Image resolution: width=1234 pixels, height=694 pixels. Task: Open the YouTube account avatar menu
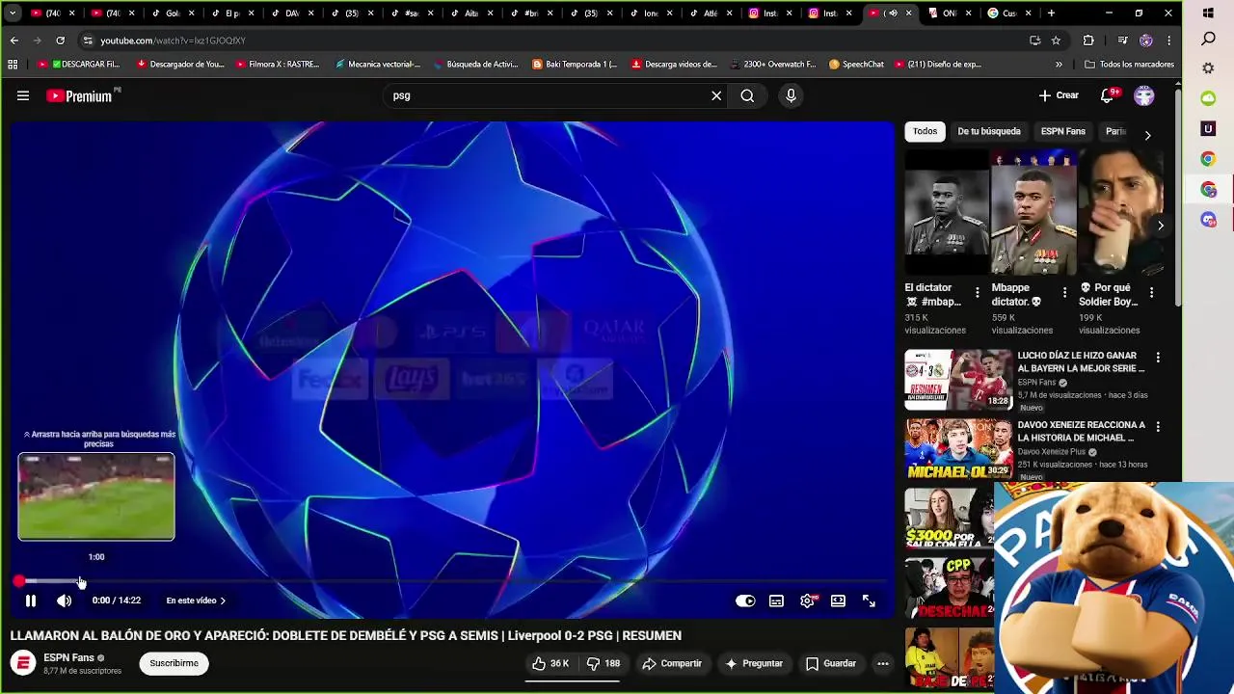pyautogui.click(x=1144, y=95)
